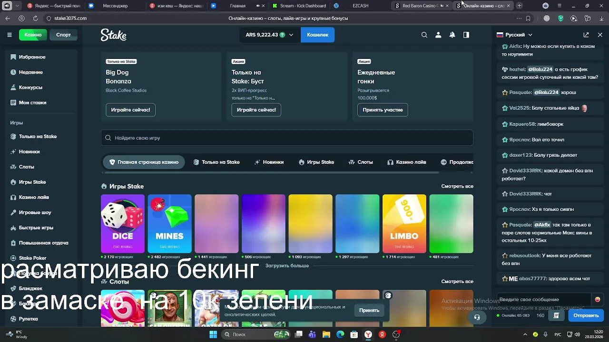This screenshot has height=342, width=609.
Task: Select the Слоты filter tab
Action: click(x=360, y=162)
